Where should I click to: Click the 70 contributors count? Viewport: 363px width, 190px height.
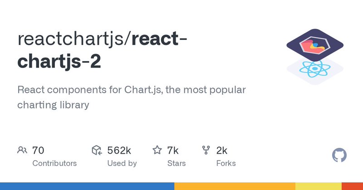click(x=38, y=151)
